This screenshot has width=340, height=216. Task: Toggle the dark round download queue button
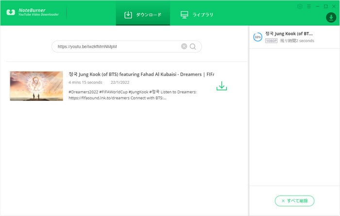tap(331, 17)
